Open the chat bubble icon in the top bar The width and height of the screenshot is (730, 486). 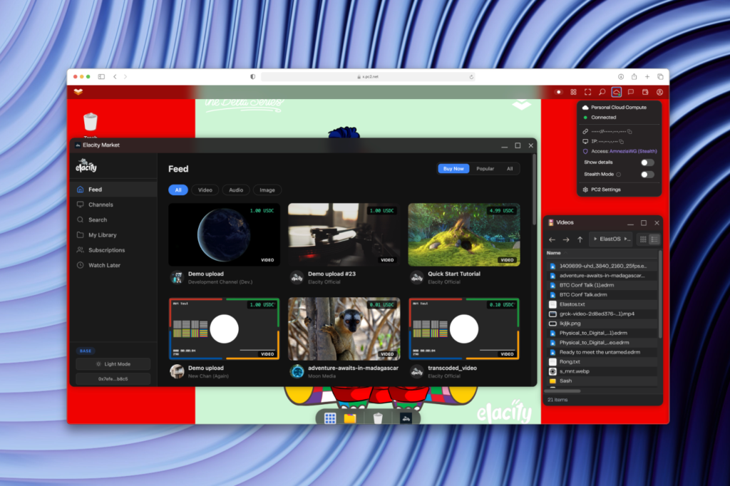pos(631,92)
